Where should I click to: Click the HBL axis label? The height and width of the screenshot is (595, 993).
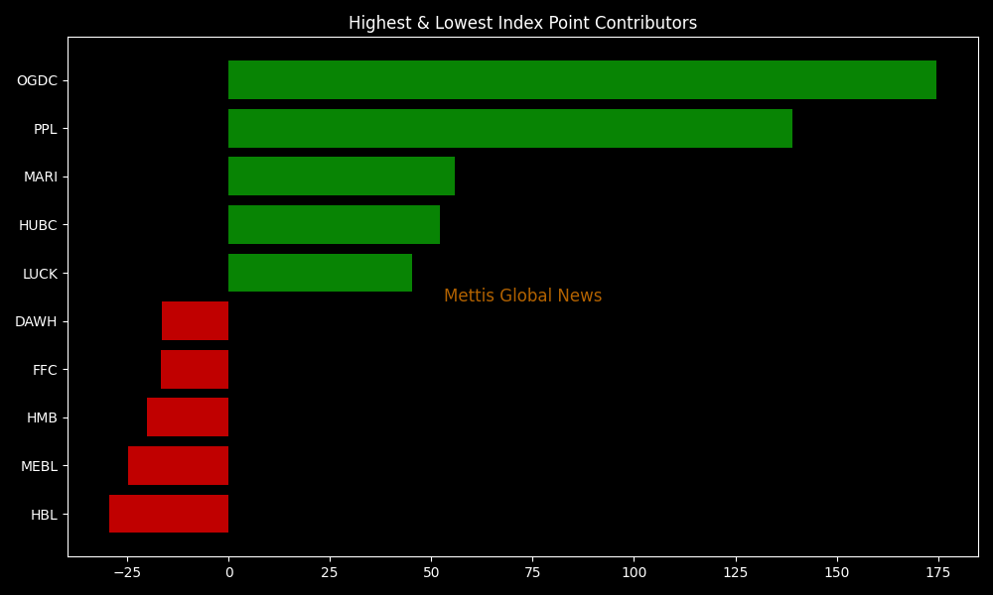(x=44, y=515)
